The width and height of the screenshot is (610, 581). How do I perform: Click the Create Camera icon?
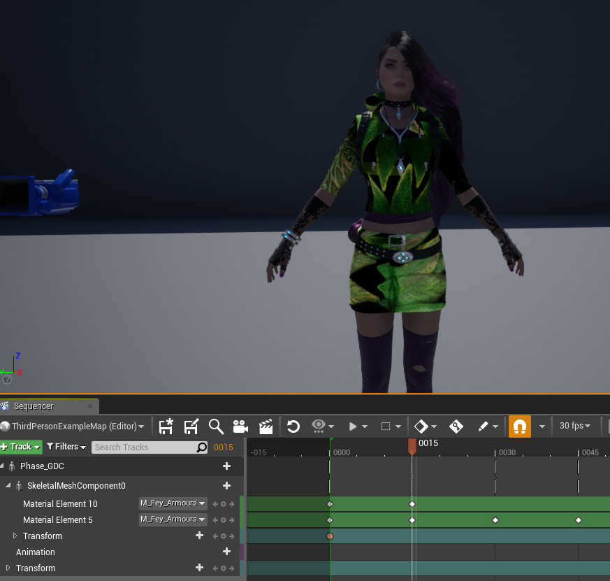point(240,426)
